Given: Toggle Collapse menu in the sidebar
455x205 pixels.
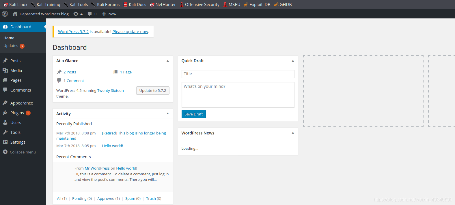Looking at the screenshot, I should pyautogui.click(x=19, y=152).
